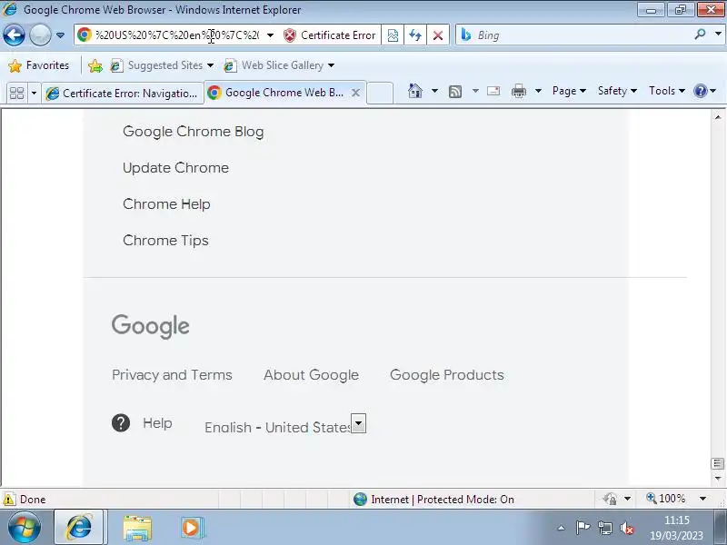Open the Google Chrome Blog link

click(194, 132)
